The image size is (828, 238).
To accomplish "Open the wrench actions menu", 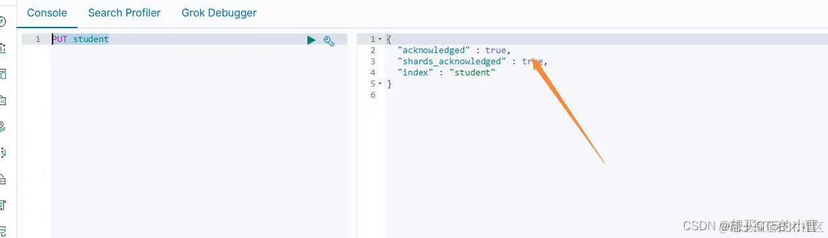I will coord(330,41).
